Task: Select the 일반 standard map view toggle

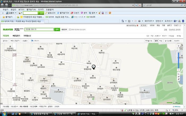Action: [156, 41]
